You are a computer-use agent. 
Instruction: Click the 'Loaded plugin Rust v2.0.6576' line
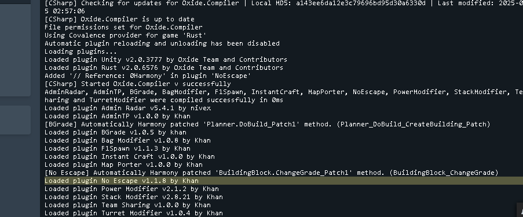[164, 68]
